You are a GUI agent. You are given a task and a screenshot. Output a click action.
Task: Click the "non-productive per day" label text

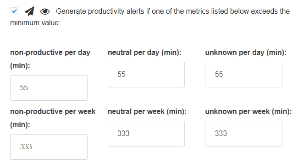(50, 53)
